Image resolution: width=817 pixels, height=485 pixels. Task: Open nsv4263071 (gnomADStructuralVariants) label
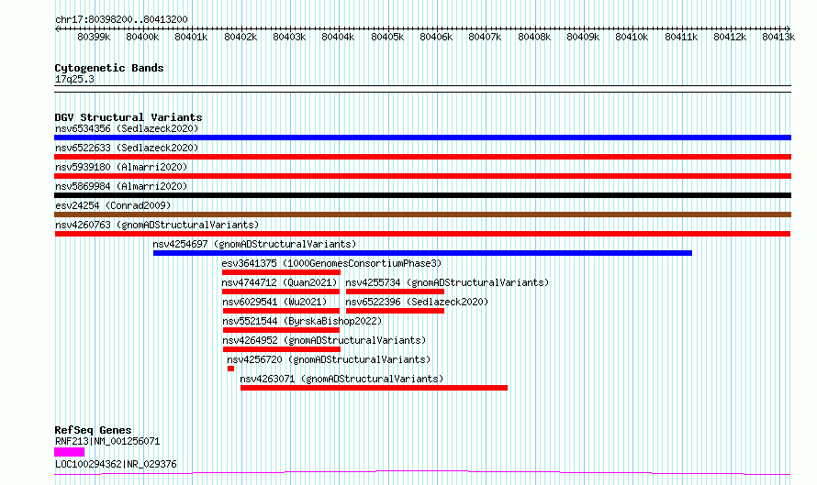pos(341,379)
